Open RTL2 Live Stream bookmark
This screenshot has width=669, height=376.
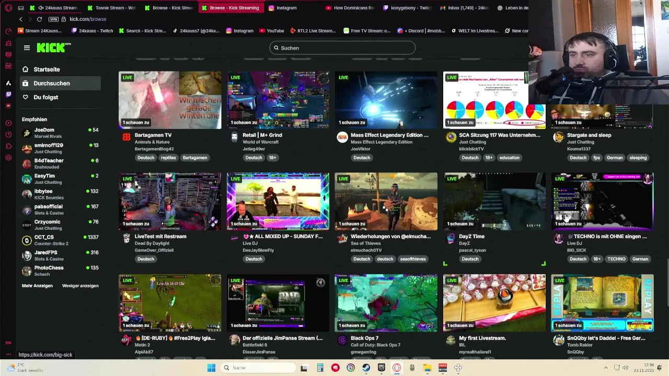point(313,31)
